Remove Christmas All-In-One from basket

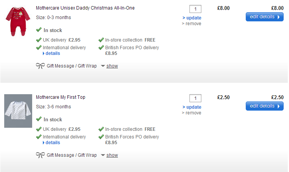191,24
